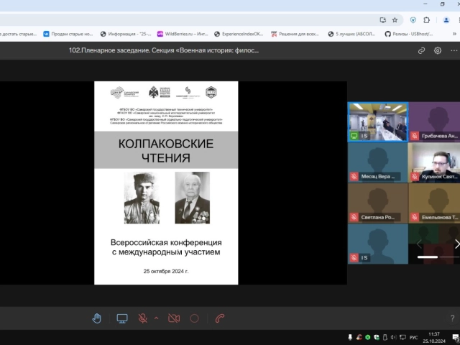Open bookmark 'достать старые...'

point(18,34)
